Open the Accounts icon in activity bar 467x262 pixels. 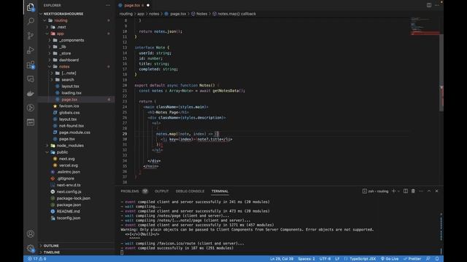31,234
